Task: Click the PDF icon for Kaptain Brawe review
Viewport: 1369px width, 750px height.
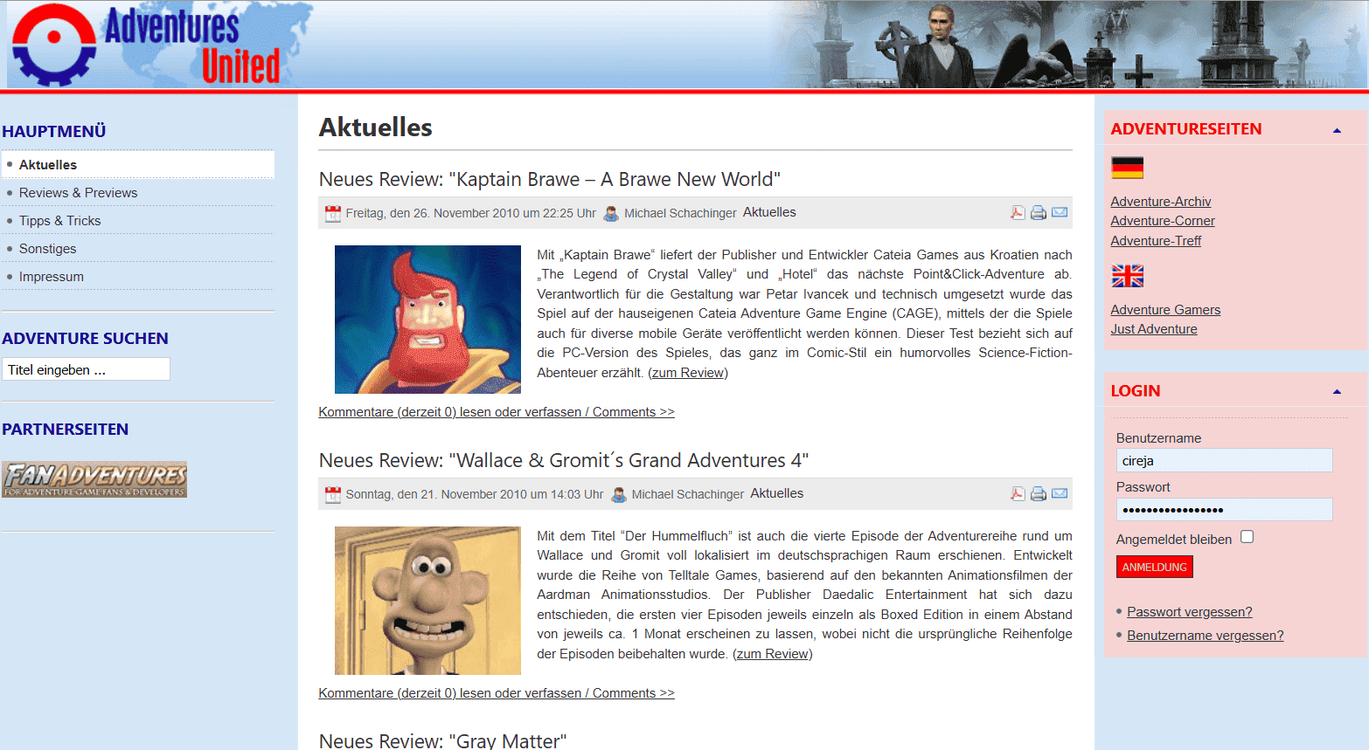Action: pos(1018,212)
